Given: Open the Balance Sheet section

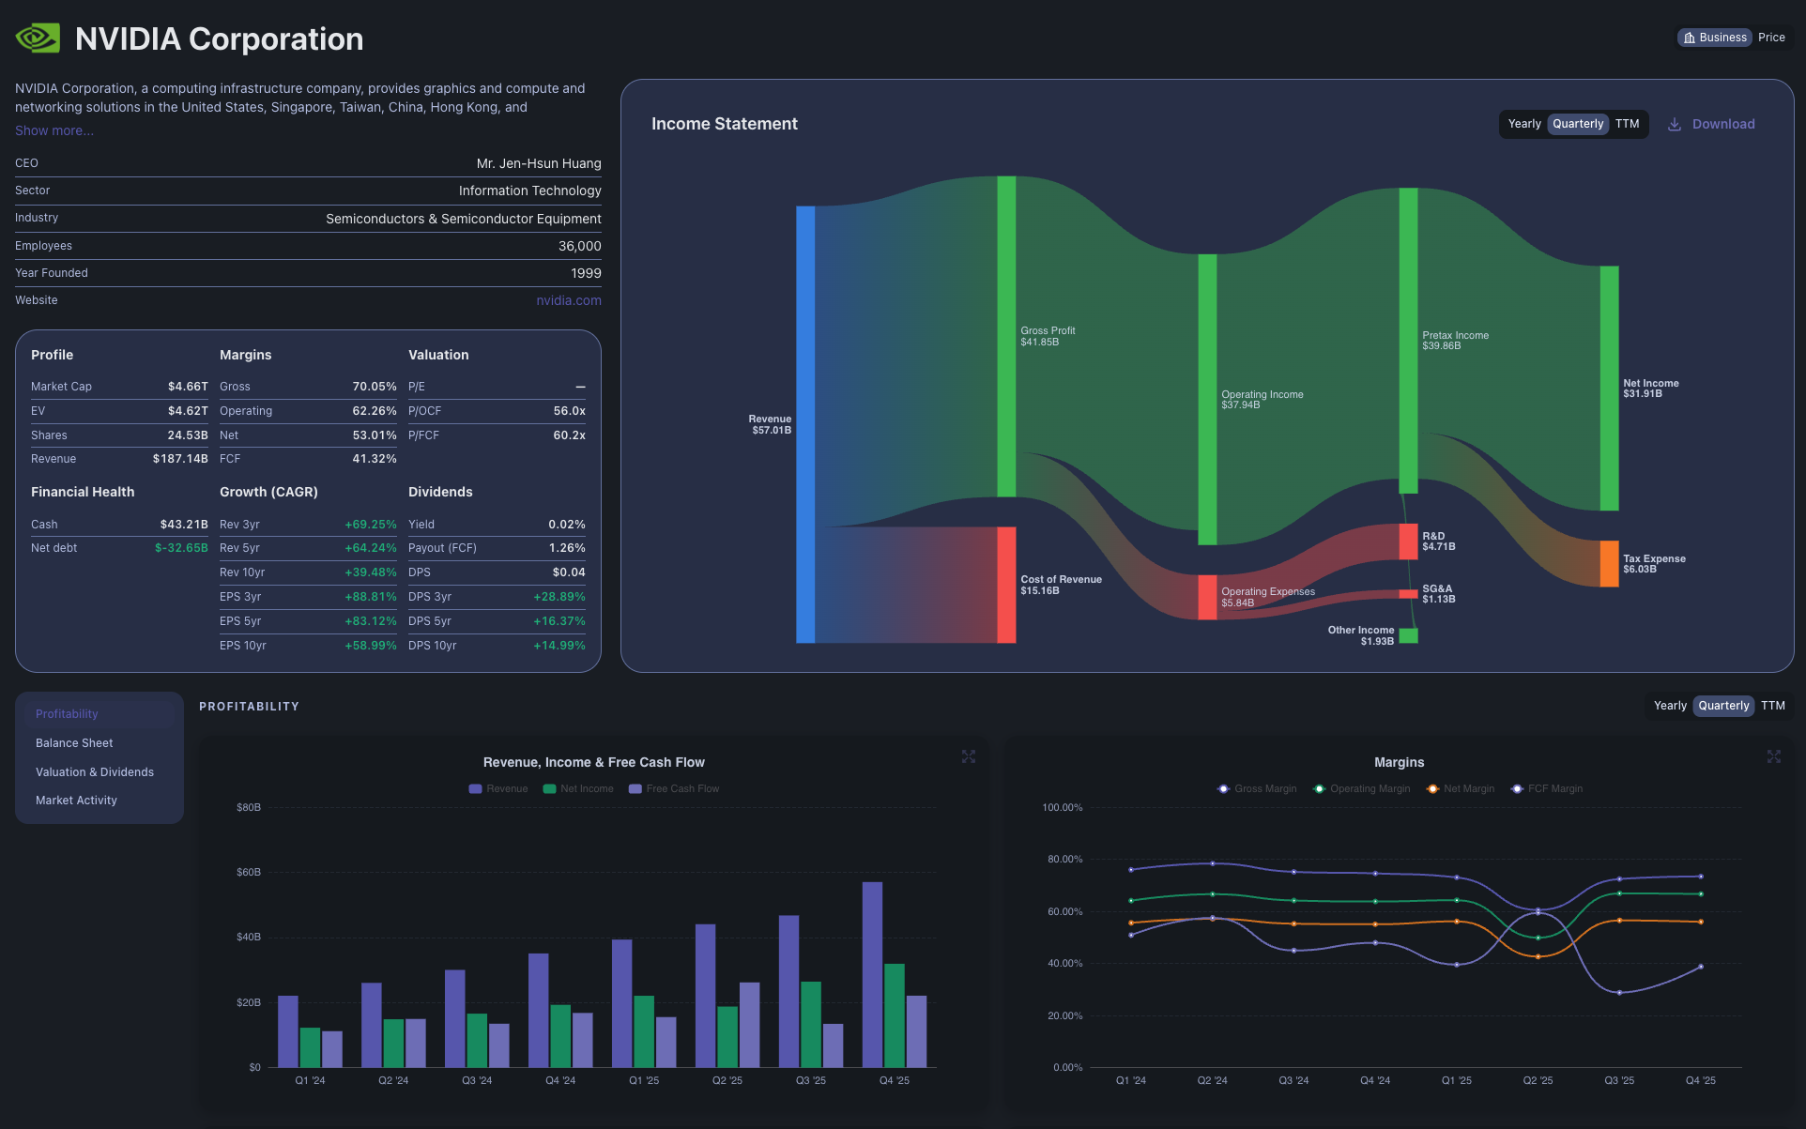Looking at the screenshot, I should coord(74,742).
